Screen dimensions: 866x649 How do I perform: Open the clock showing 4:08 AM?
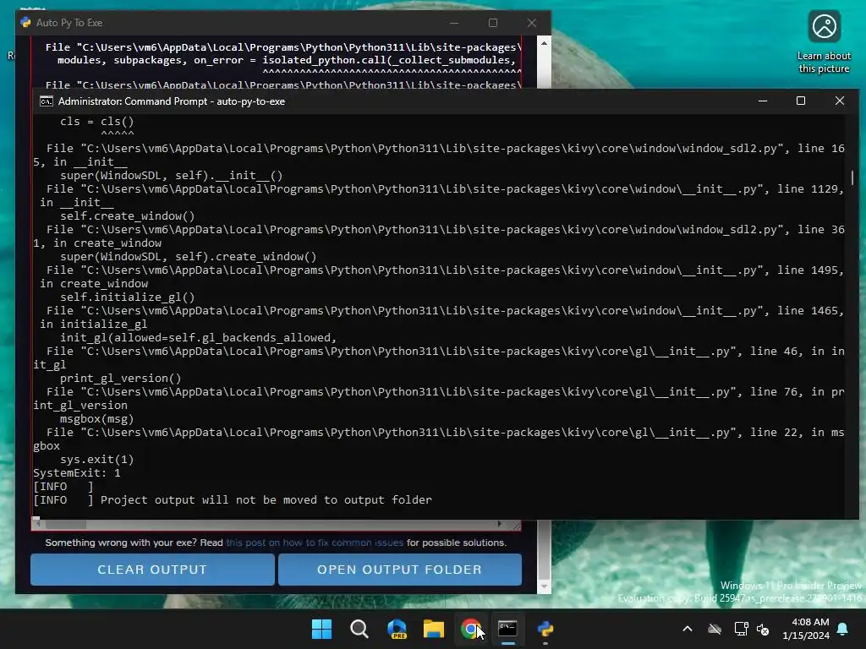[806, 629]
